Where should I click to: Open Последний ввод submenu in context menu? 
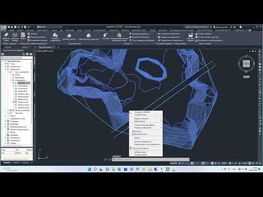146,115
